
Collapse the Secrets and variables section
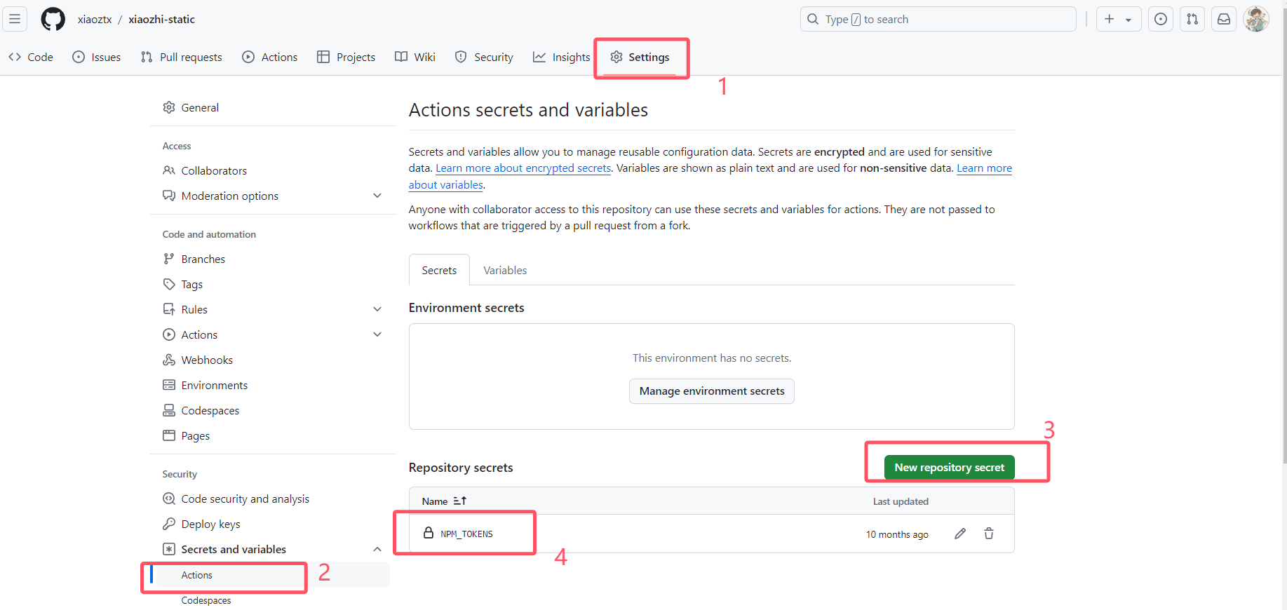[x=377, y=549]
